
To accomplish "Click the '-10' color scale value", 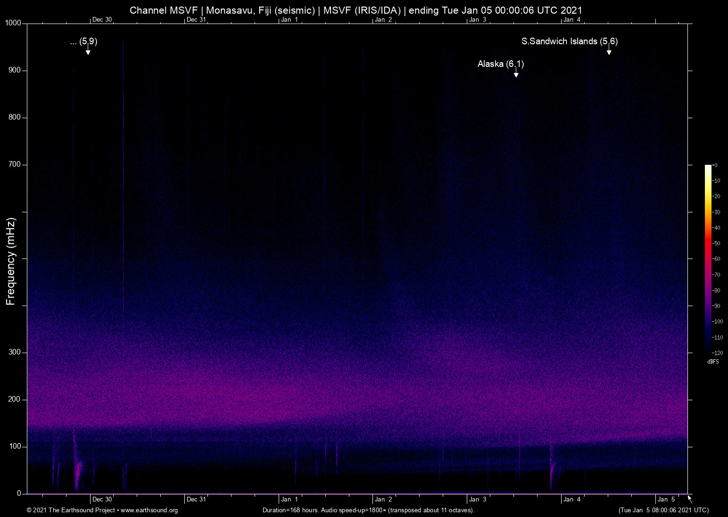I will click(x=716, y=181).
